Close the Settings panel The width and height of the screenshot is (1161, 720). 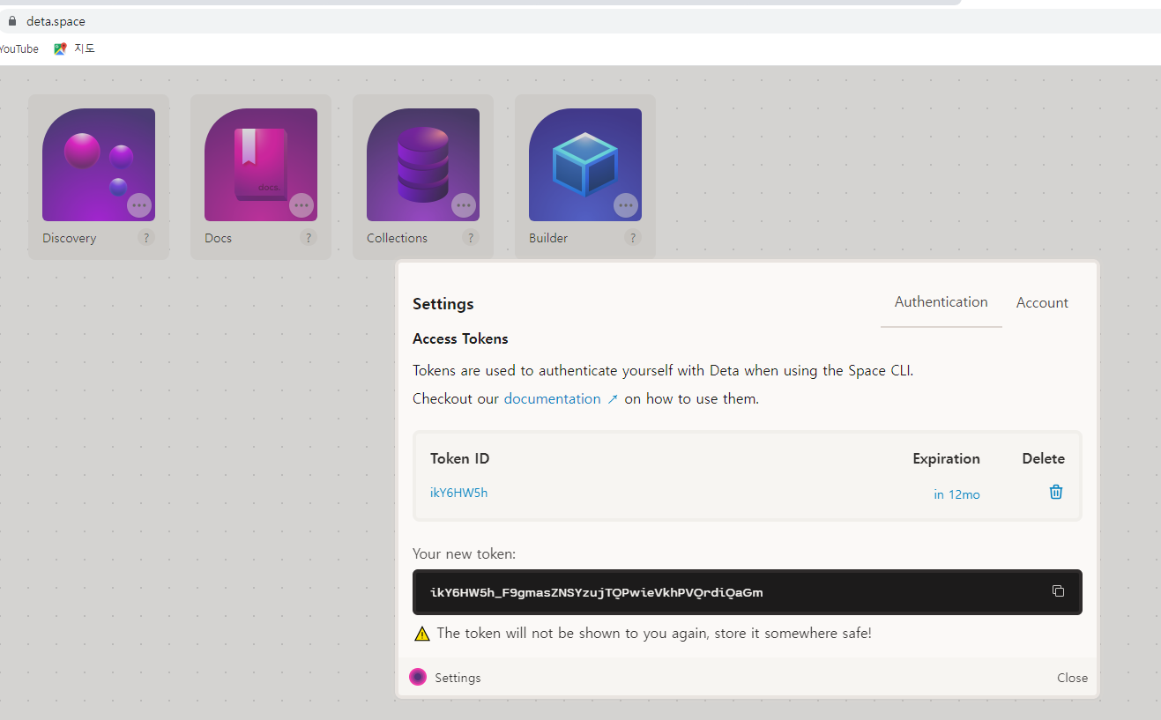click(1072, 678)
